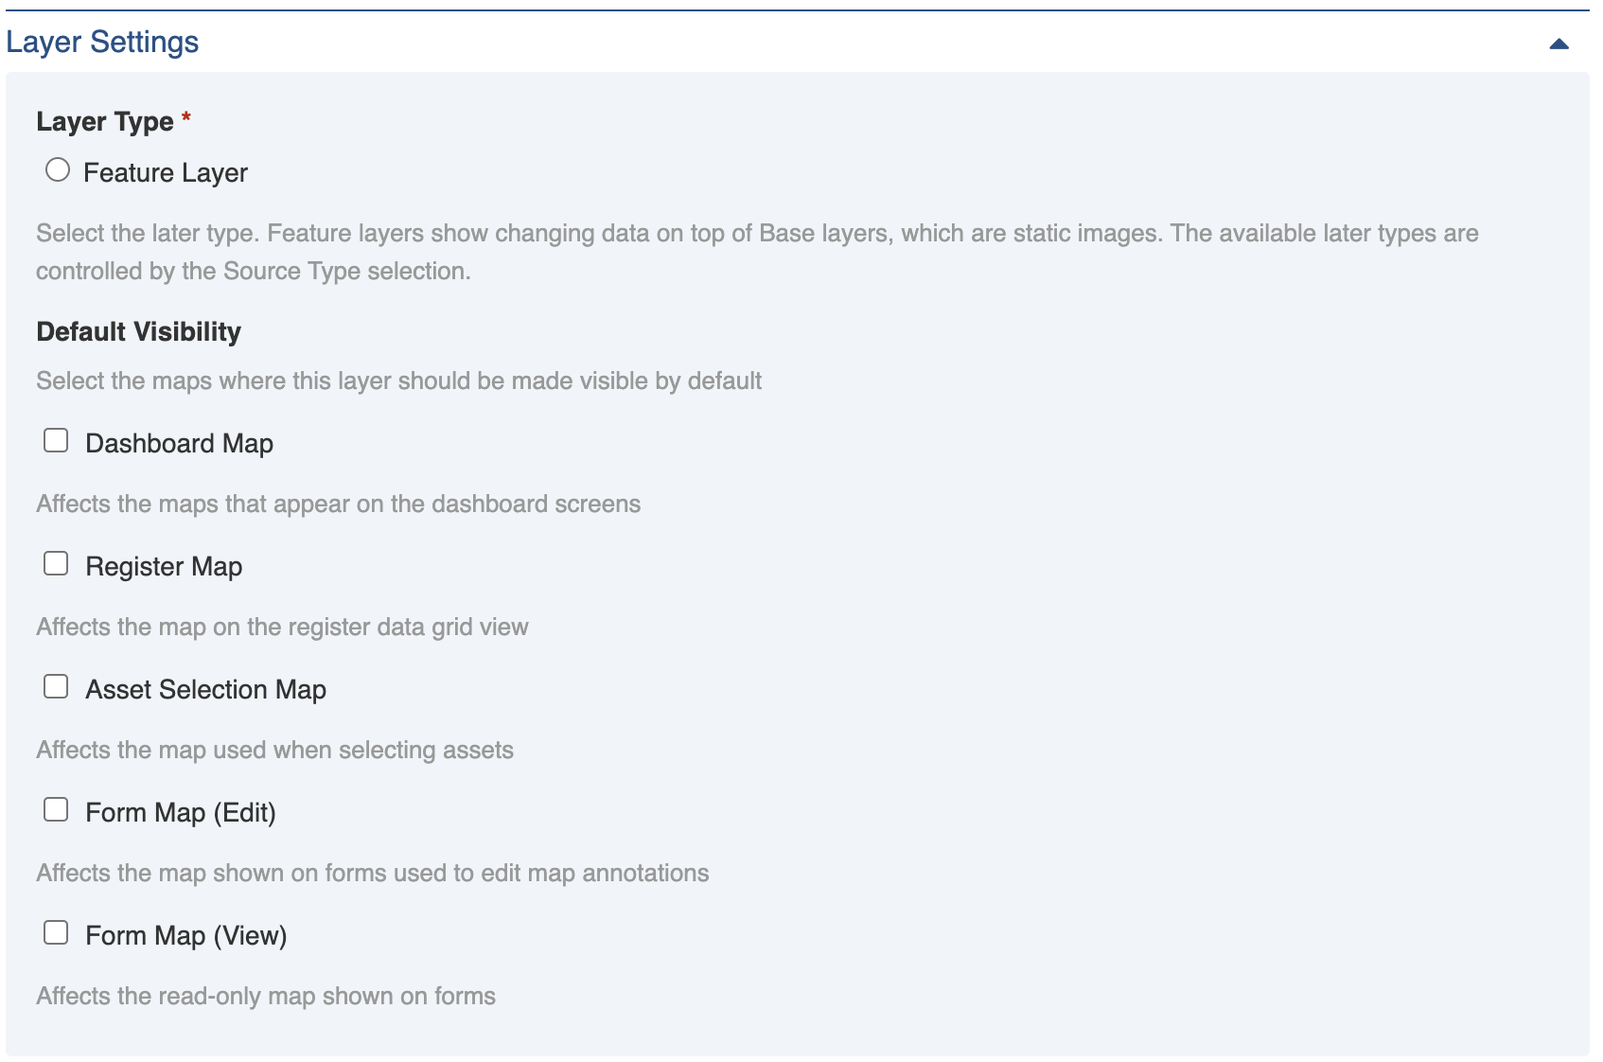Check the Register Map option
The height and width of the screenshot is (1062, 1603).
[x=56, y=562]
